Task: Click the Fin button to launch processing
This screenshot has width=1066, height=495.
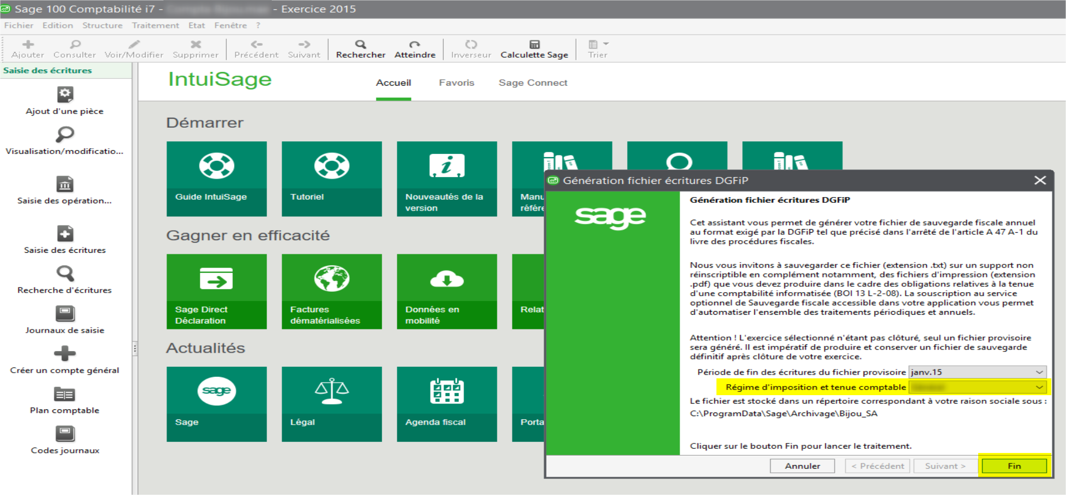Action: 1014,466
